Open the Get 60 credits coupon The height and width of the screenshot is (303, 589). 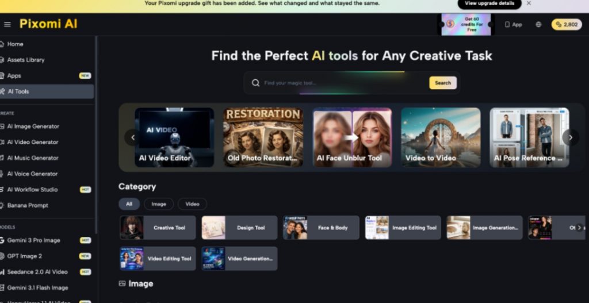click(x=466, y=24)
